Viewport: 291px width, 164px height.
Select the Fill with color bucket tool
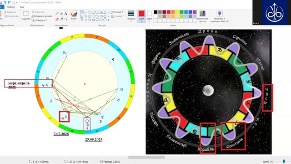[x=61, y=14]
